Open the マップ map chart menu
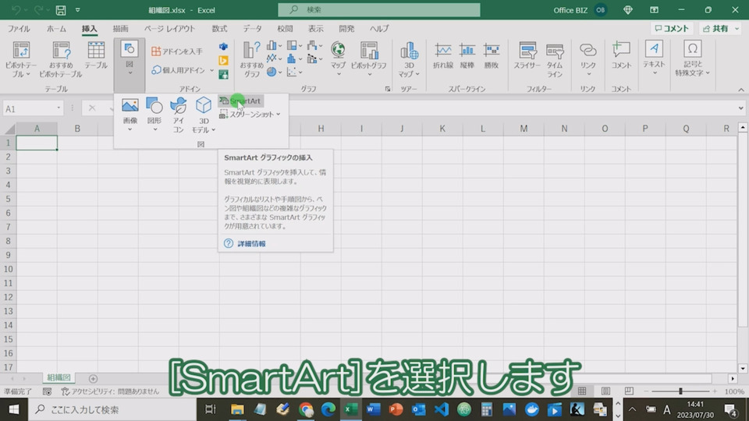Viewport: 749px width, 421px height. (x=338, y=59)
